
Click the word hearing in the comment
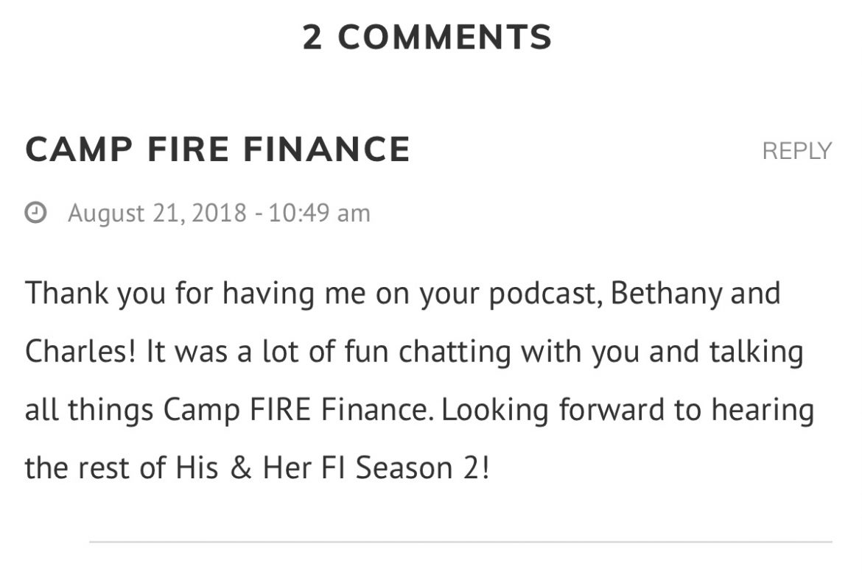coord(763,411)
